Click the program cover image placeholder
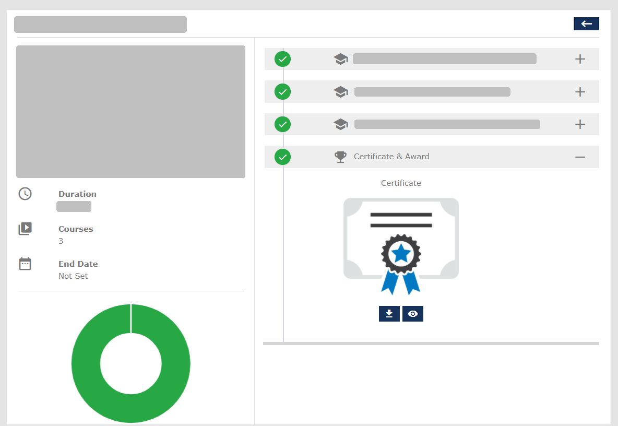618x426 pixels. click(130, 112)
